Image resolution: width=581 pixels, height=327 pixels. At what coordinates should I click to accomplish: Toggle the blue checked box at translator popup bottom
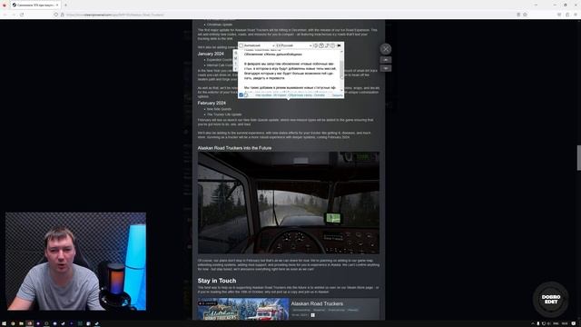tap(241, 95)
